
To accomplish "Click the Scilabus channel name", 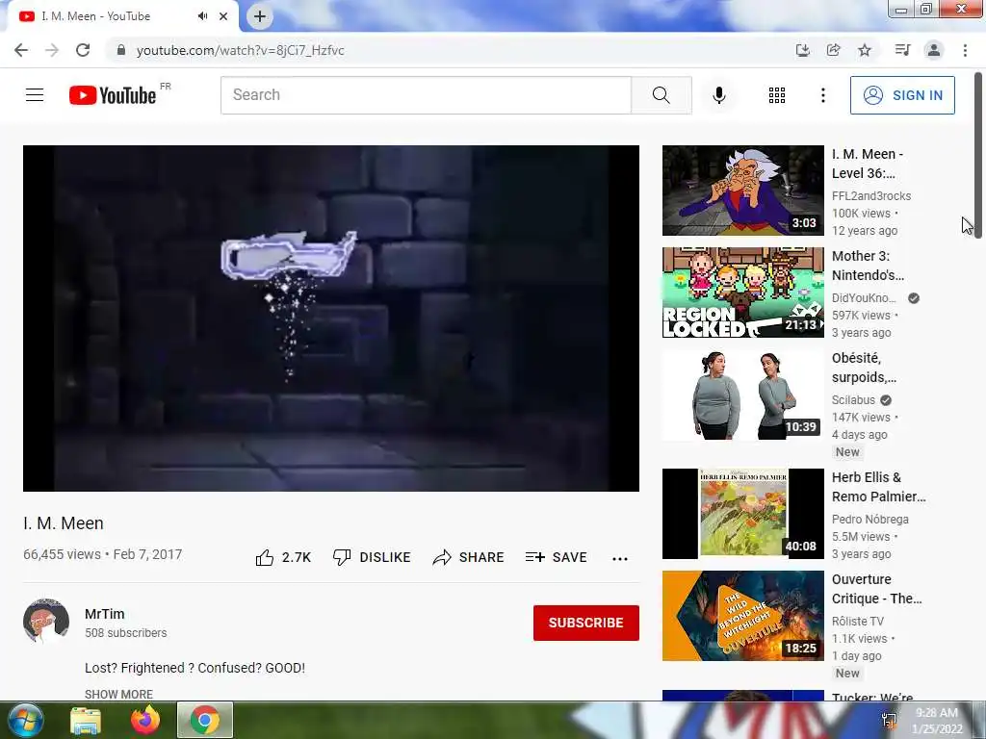I will pos(853,399).
